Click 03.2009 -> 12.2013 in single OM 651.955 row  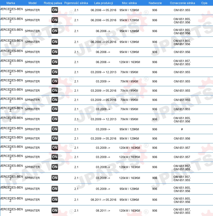pyautogui.click(x=104, y=72)
